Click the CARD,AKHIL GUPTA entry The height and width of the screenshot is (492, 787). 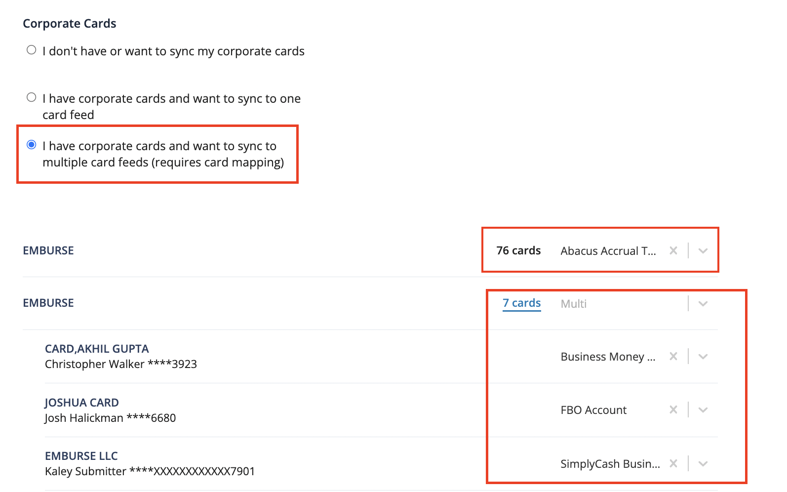click(97, 348)
